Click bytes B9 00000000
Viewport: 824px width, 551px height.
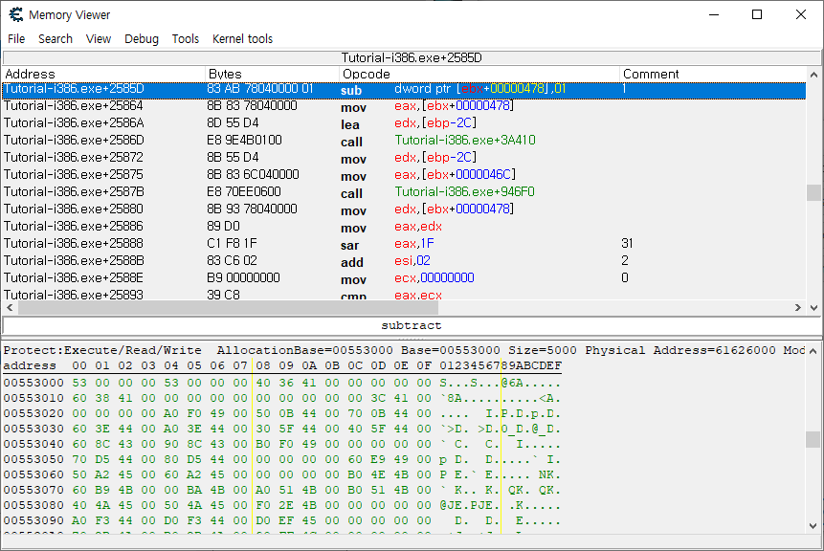pos(243,277)
